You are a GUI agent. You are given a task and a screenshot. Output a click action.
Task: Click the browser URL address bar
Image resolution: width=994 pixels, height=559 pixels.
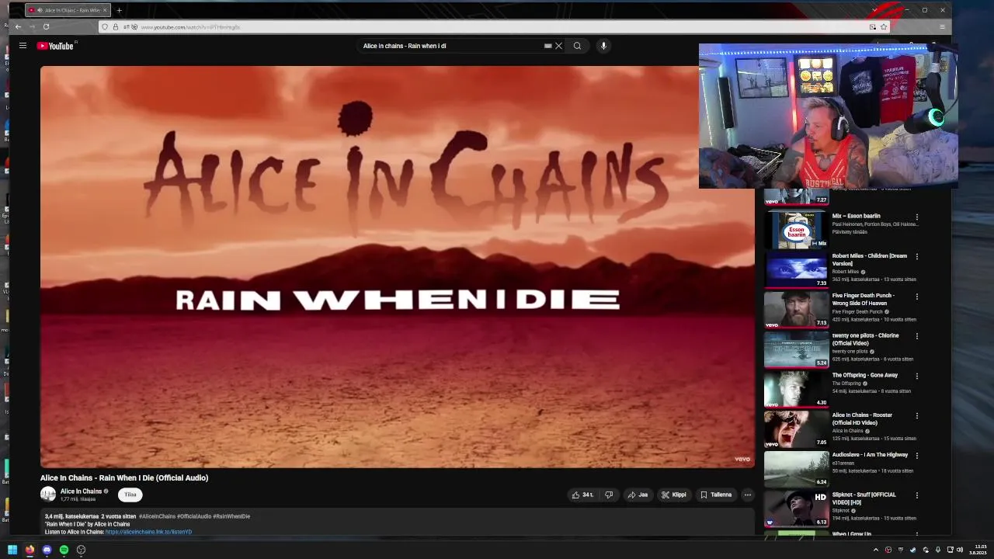pos(497,27)
